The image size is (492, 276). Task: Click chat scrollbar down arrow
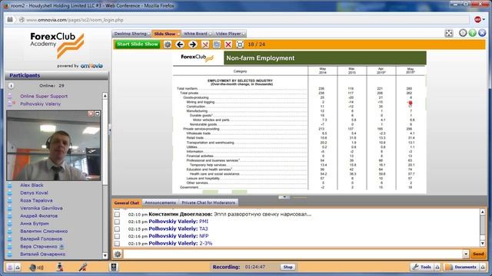[x=483, y=244]
